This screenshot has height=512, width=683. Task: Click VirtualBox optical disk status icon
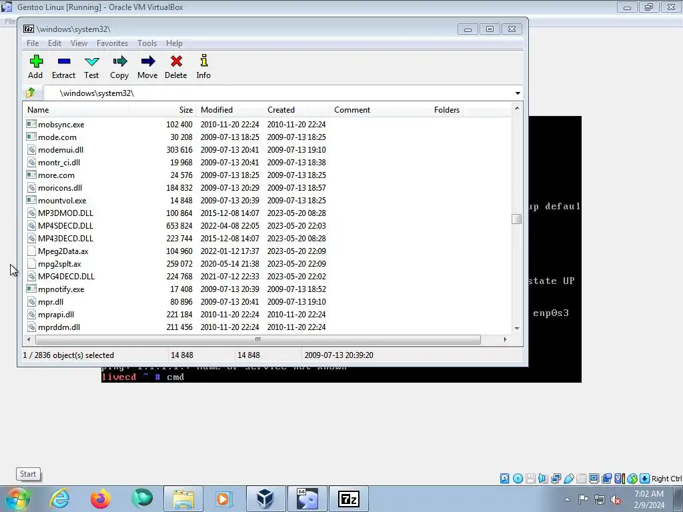(x=518, y=479)
